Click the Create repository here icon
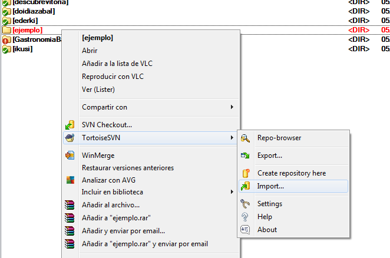 246,173
